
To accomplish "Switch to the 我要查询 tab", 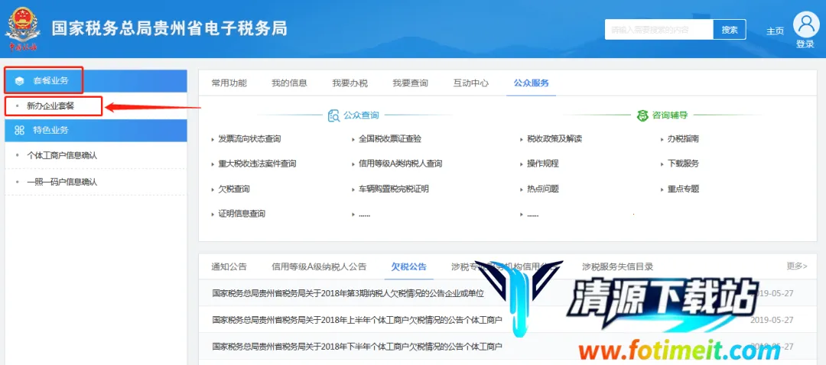I will (x=411, y=83).
